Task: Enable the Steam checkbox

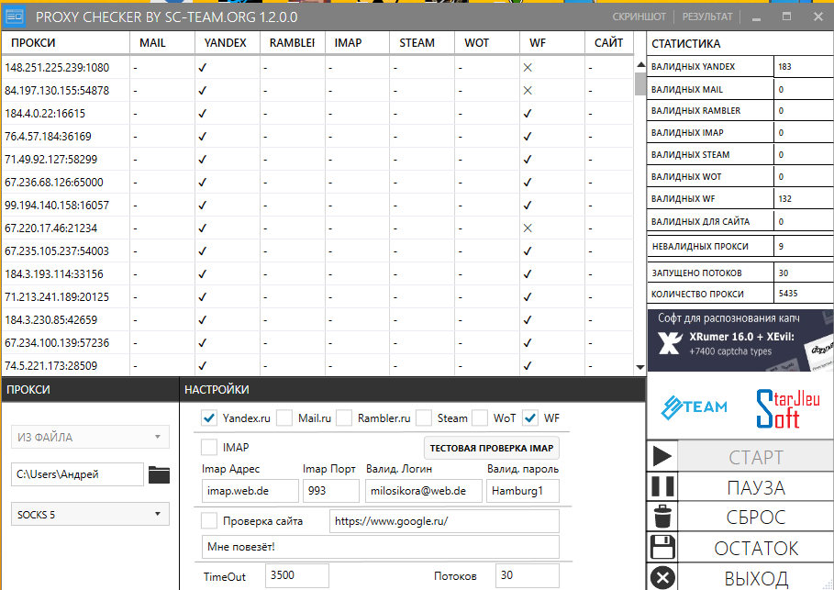Action: point(424,418)
